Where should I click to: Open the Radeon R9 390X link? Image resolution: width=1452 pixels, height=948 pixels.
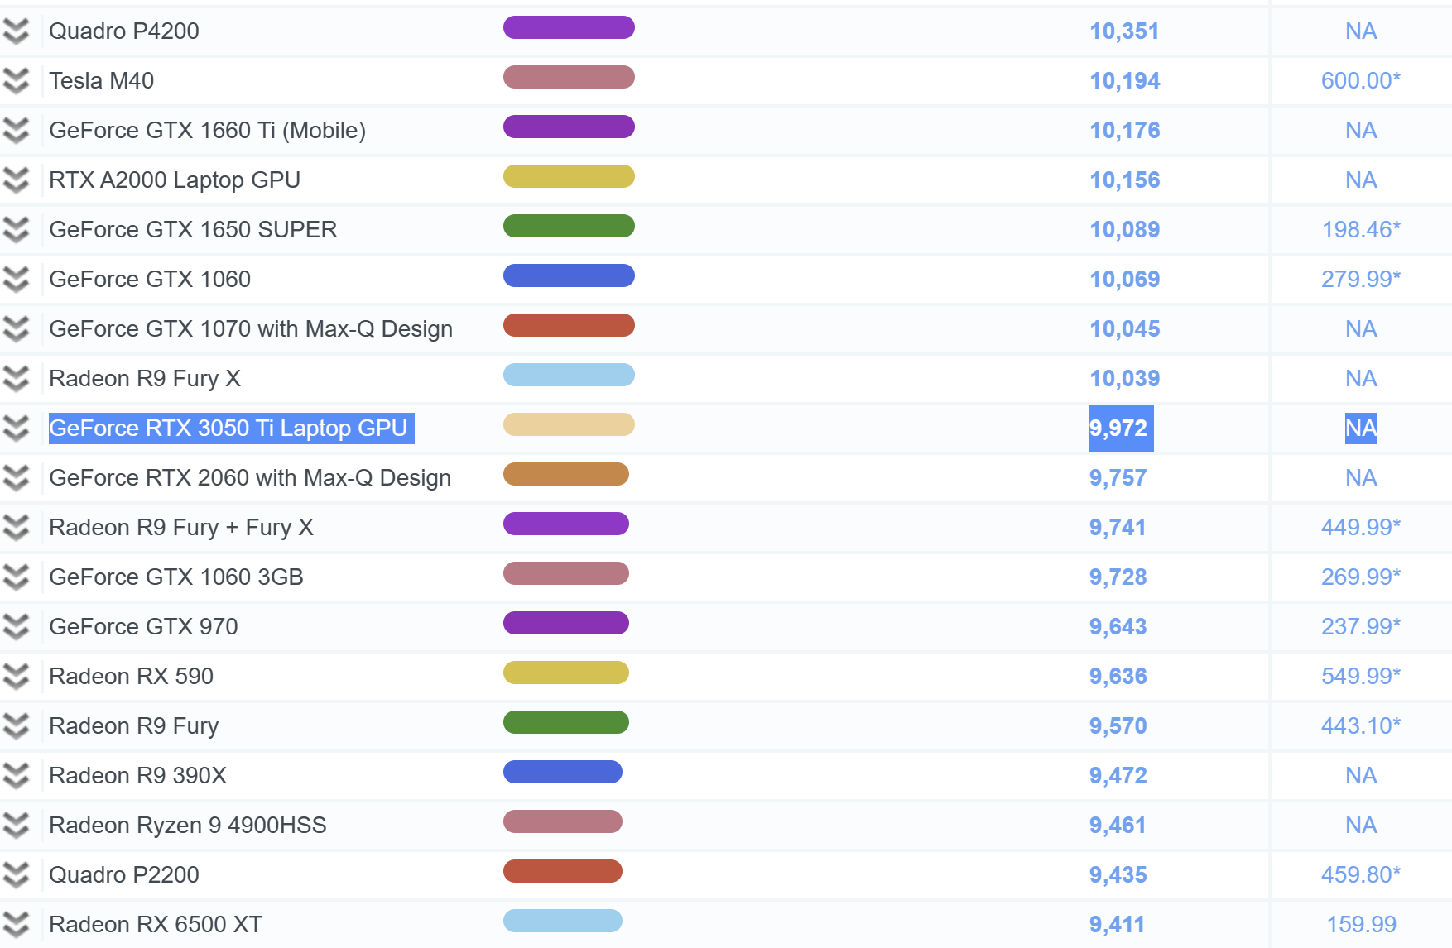(x=137, y=776)
